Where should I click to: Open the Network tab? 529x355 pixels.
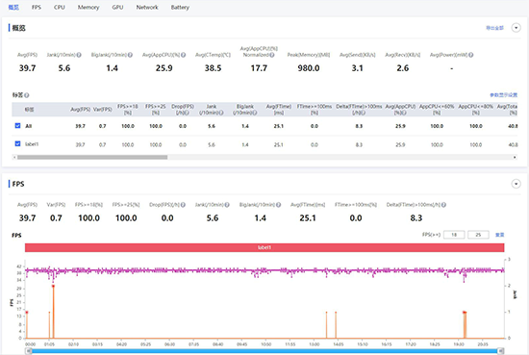coord(147,7)
